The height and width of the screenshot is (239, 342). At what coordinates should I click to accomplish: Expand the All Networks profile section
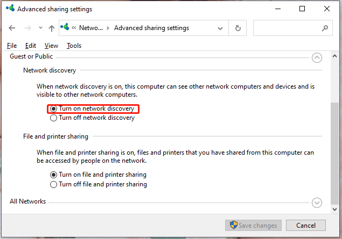coord(317,202)
